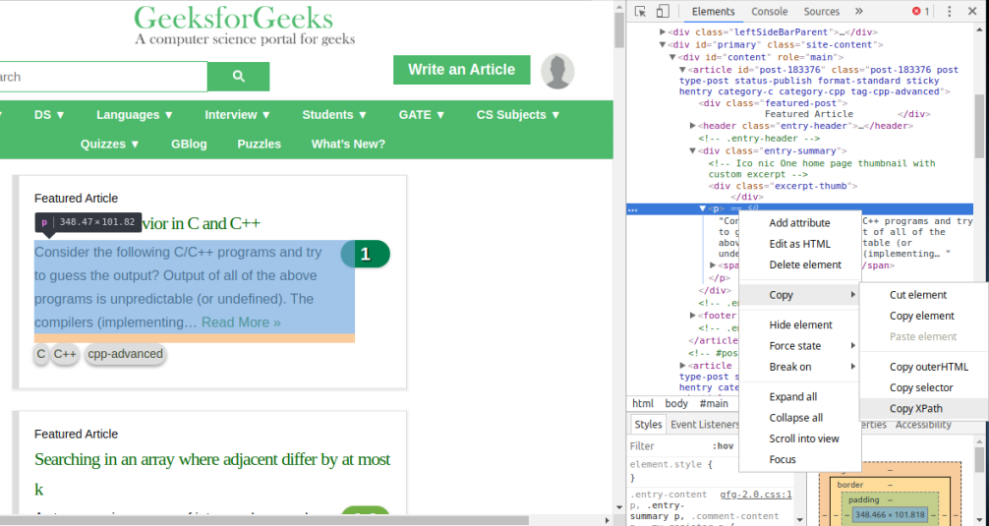Select Edit as HTML menu entry
Viewport: 989px width, 526px height.
tap(800, 244)
